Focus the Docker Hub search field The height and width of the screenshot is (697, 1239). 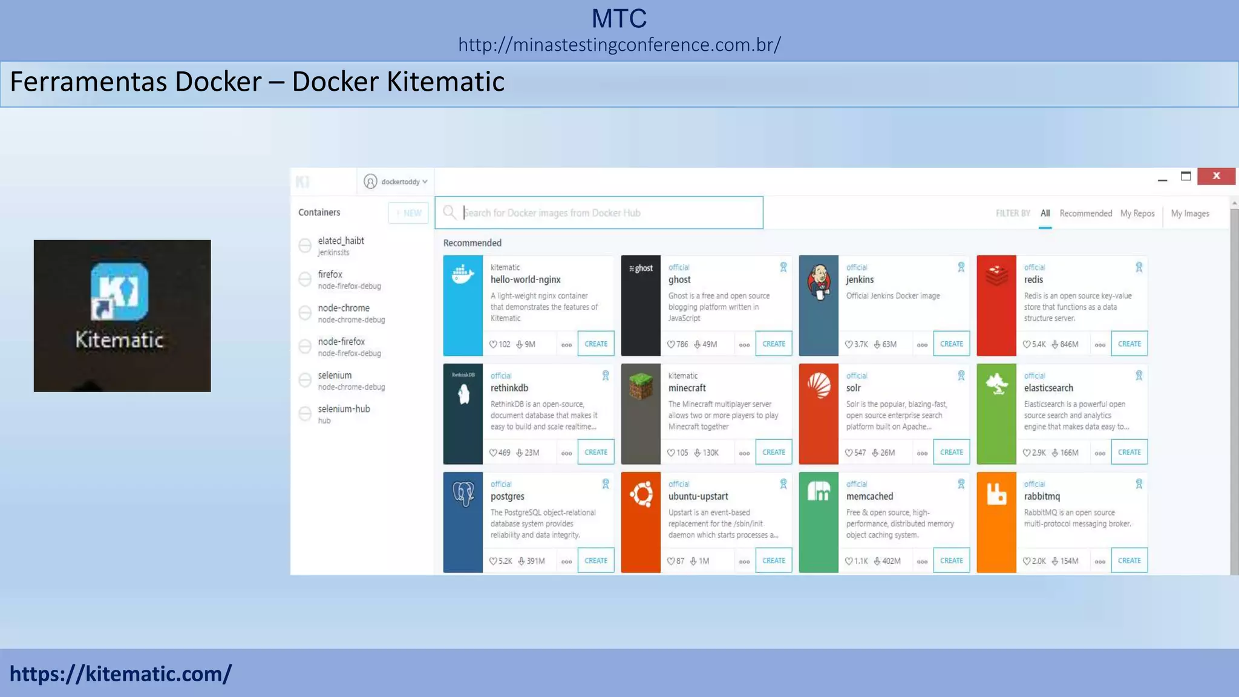tap(599, 213)
